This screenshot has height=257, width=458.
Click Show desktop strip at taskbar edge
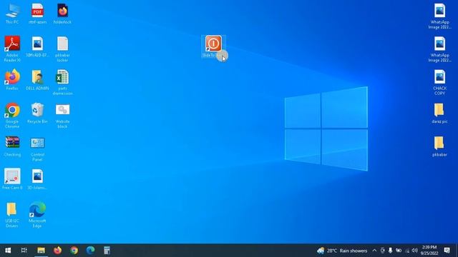(457, 251)
